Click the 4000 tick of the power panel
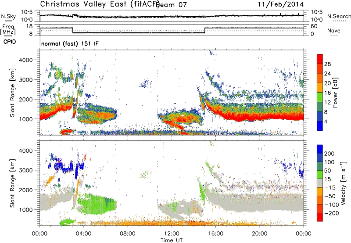The height and width of the screenshot is (243, 351). coord(25,60)
